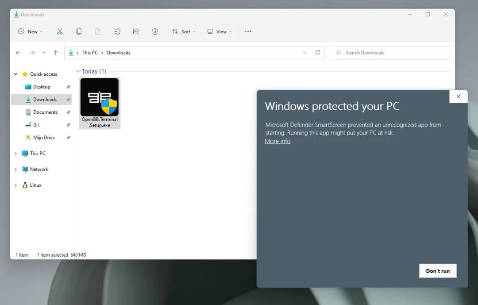Click the pin icon beside Downloads
This screenshot has height=305, width=478.
pyautogui.click(x=68, y=100)
